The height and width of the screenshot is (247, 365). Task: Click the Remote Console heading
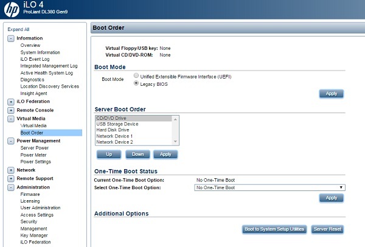point(35,110)
